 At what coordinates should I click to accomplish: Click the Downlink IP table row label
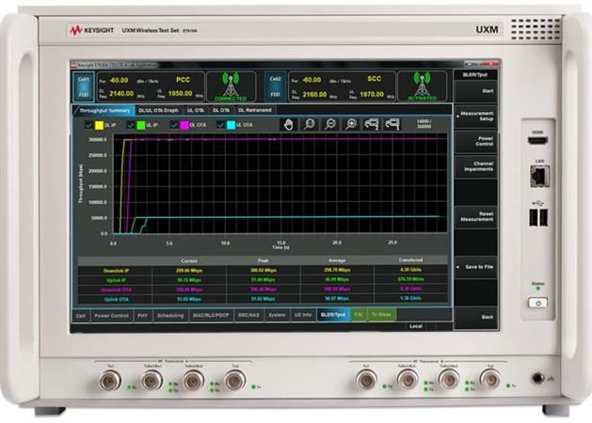click(116, 271)
